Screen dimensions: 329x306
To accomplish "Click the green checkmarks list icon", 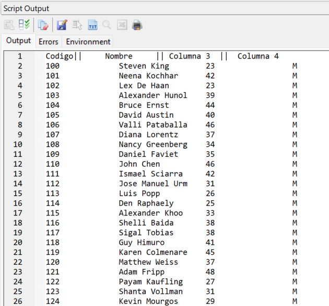I will (x=24, y=25).
